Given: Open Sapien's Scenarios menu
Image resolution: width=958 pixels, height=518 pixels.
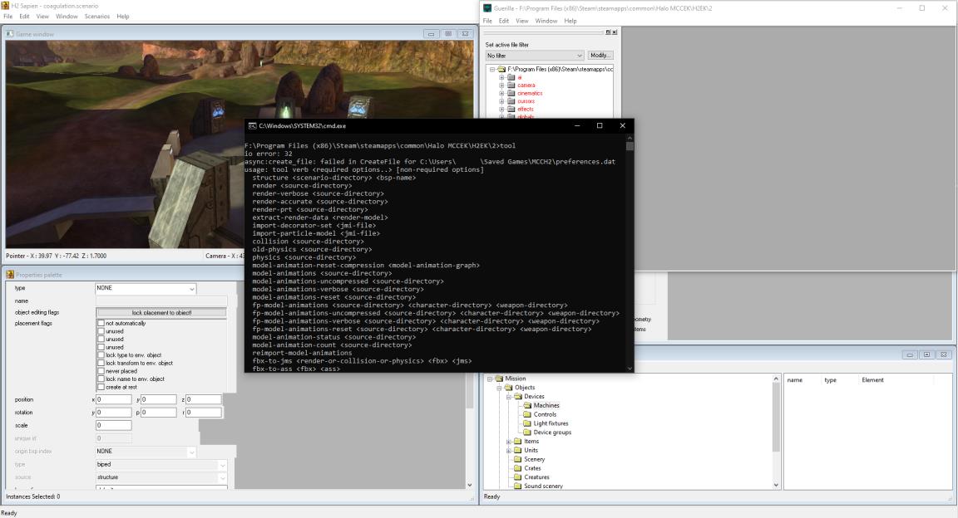Looking at the screenshot, I should (97, 17).
